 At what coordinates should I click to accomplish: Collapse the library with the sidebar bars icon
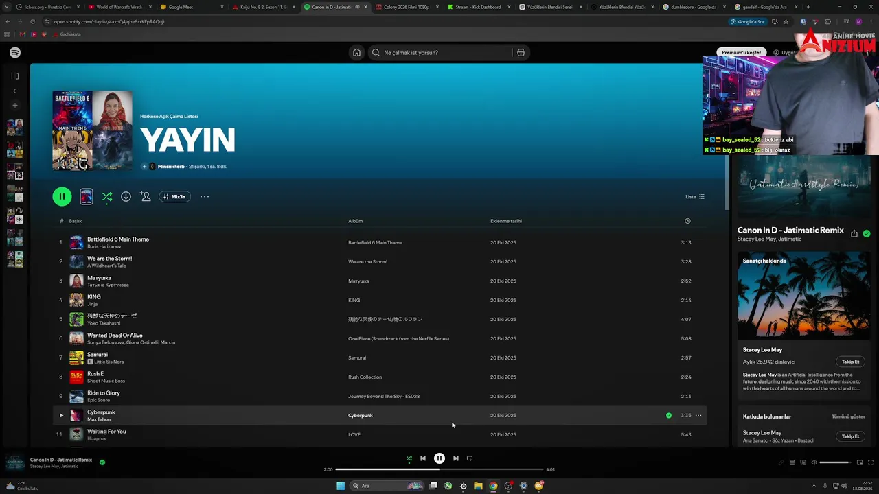[x=15, y=76]
